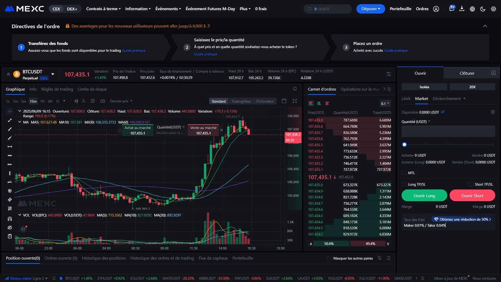Switch chart to Profondeur mode
The width and height of the screenshot is (501, 282).
click(265, 101)
